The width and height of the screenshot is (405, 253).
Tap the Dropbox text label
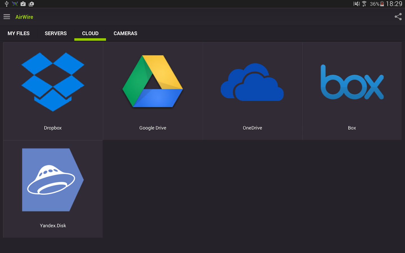pyautogui.click(x=53, y=128)
